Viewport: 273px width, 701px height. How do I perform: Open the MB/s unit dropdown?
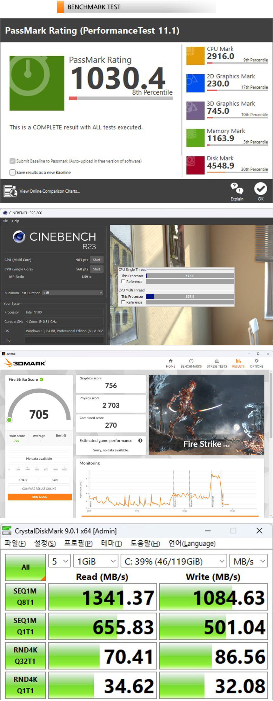249,561
